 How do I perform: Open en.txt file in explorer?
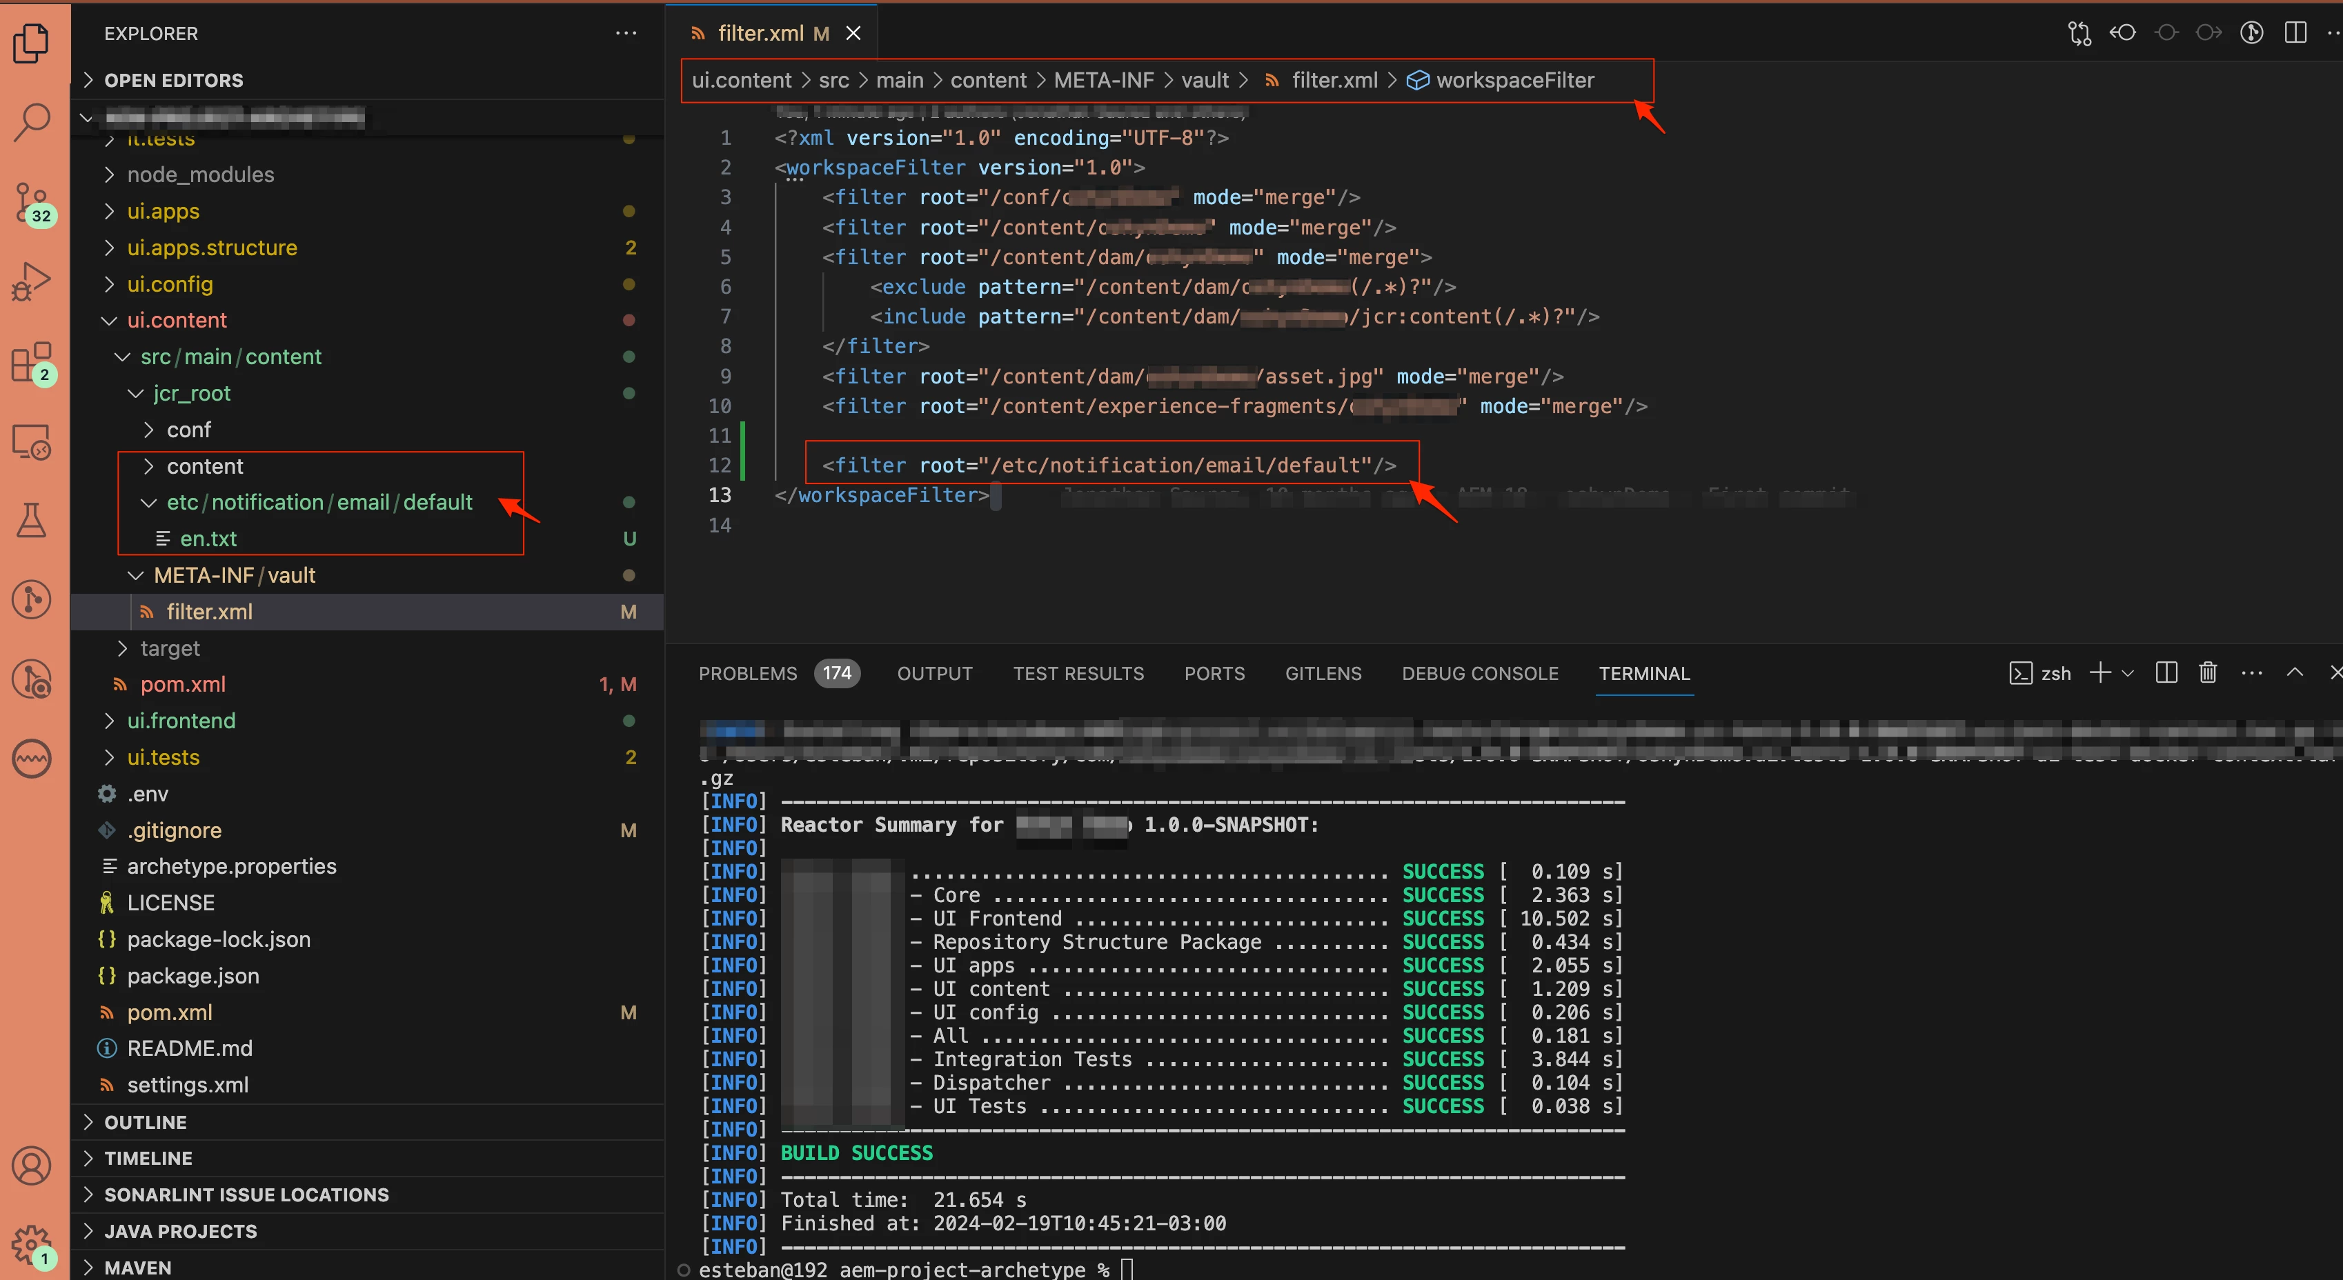208,539
